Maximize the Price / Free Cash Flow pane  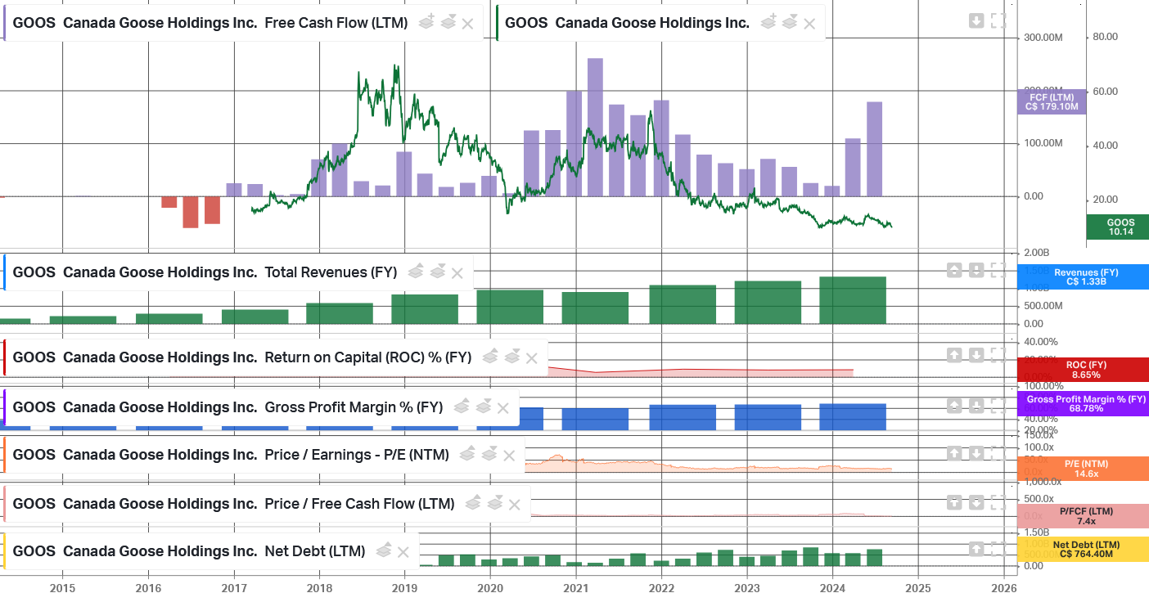(x=998, y=501)
